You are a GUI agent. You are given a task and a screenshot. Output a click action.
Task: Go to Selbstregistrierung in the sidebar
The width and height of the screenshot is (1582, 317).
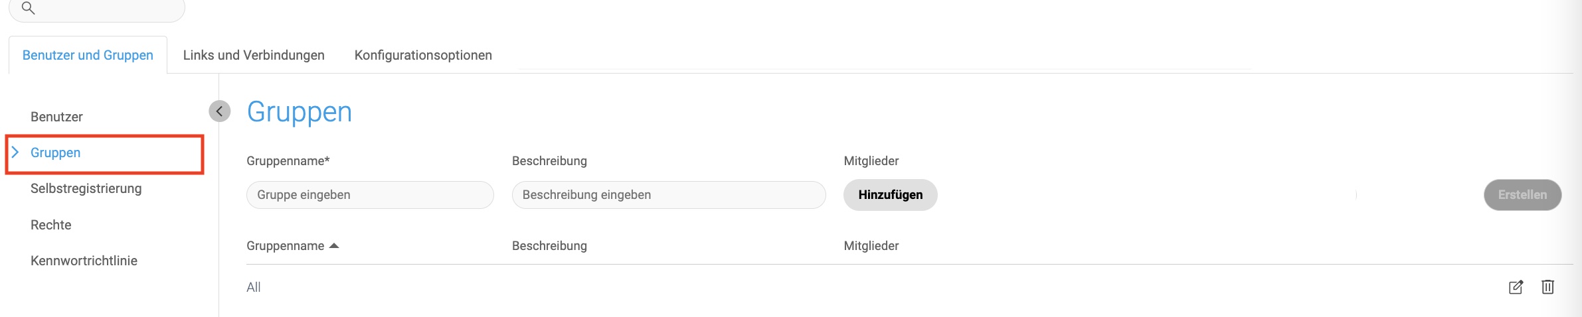86,188
